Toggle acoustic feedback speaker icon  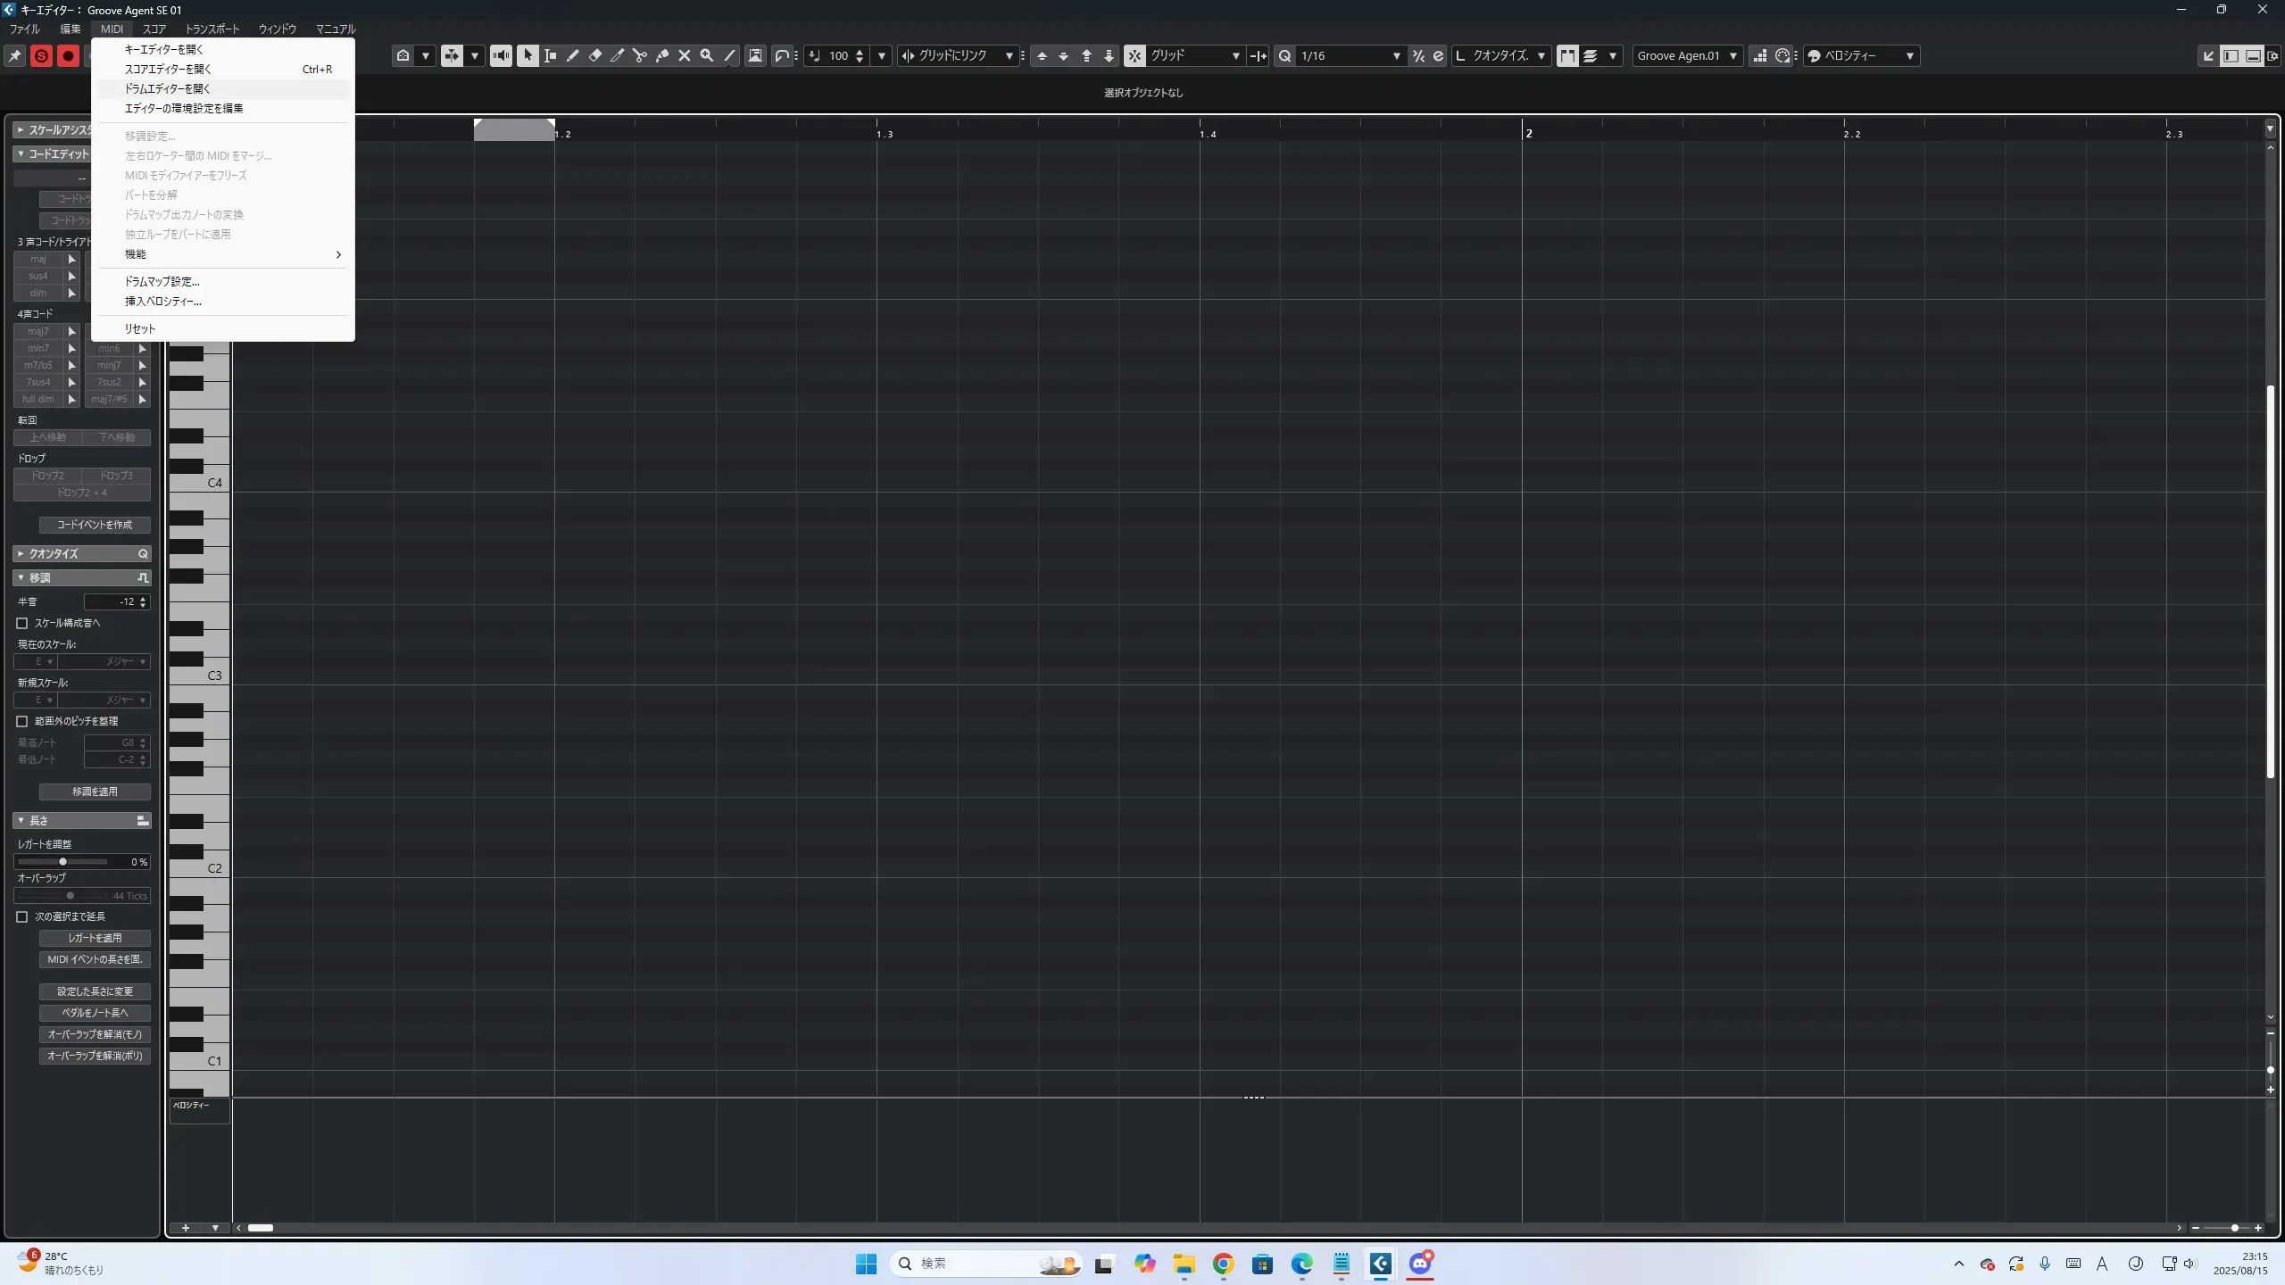[501, 55]
